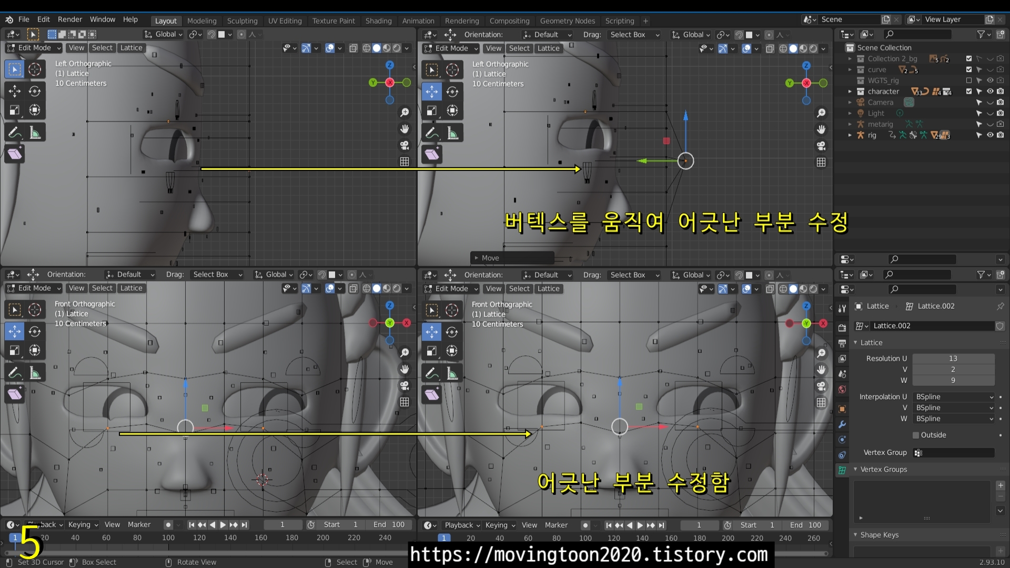Open Interpolation W BSpline dropdown

point(954,419)
